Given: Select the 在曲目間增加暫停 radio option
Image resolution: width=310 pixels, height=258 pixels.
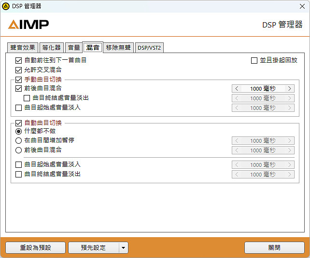Looking at the screenshot, I should pos(18,140).
